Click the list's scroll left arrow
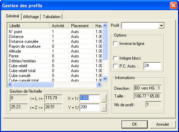 (10, 84)
